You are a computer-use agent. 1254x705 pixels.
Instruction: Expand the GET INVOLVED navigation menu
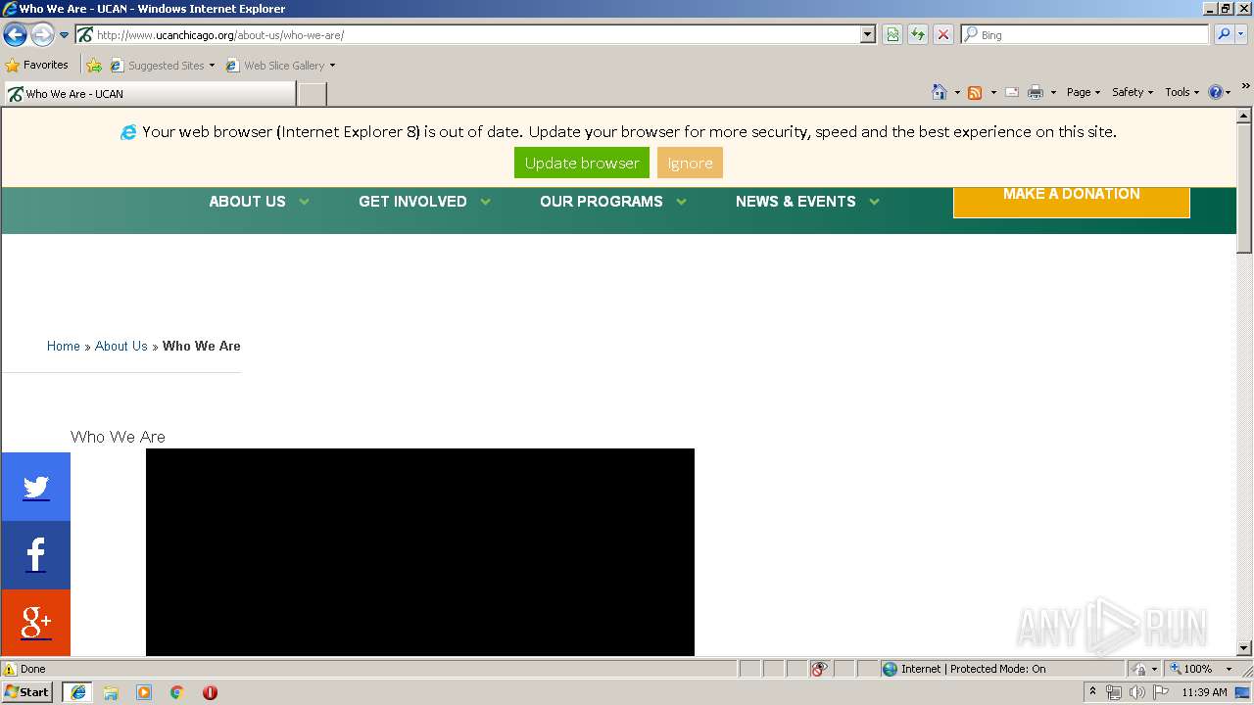(424, 202)
